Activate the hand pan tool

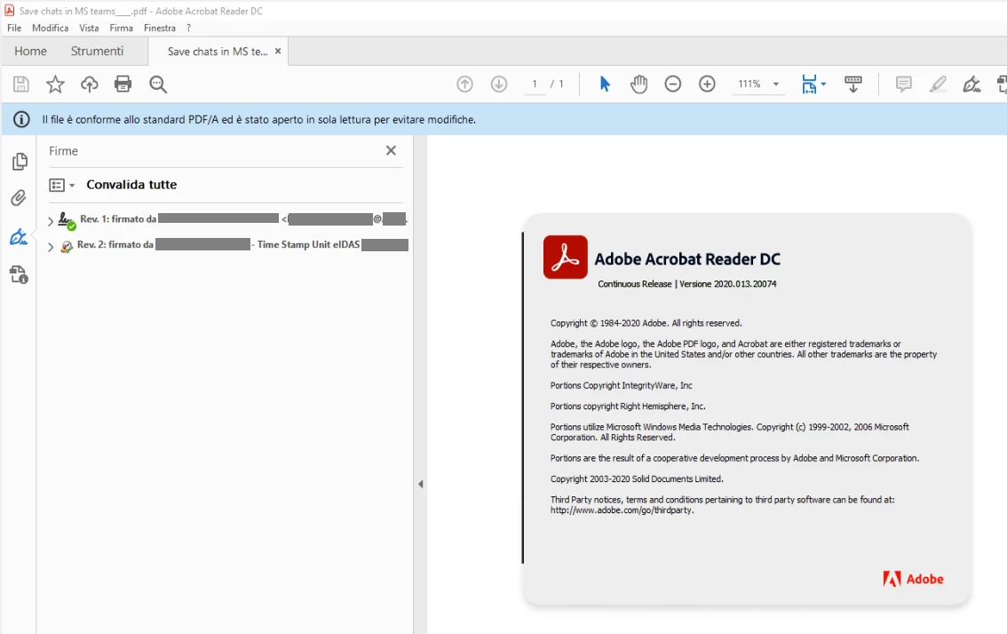click(x=638, y=84)
